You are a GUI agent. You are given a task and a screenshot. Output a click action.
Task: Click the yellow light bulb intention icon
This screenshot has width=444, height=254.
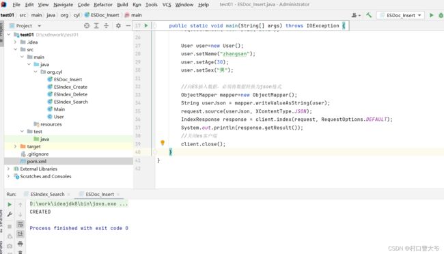tap(163, 143)
